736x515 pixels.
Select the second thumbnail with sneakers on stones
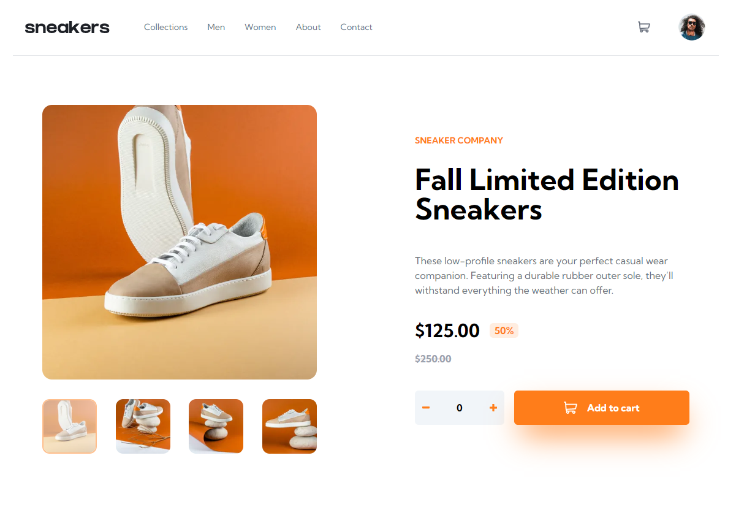tap(143, 427)
